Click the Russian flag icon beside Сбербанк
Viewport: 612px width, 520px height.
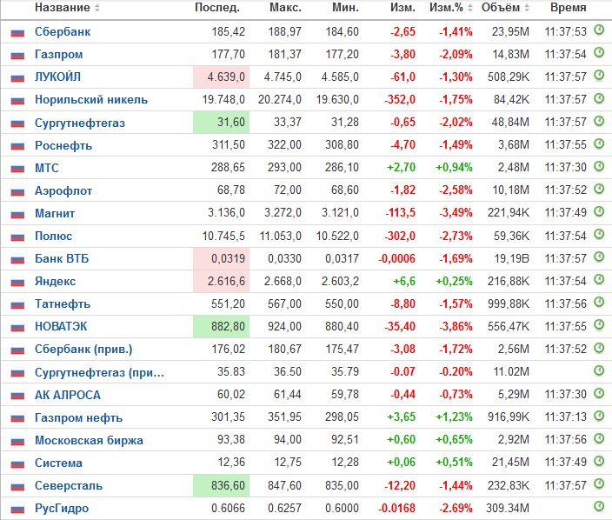click(17, 32)
